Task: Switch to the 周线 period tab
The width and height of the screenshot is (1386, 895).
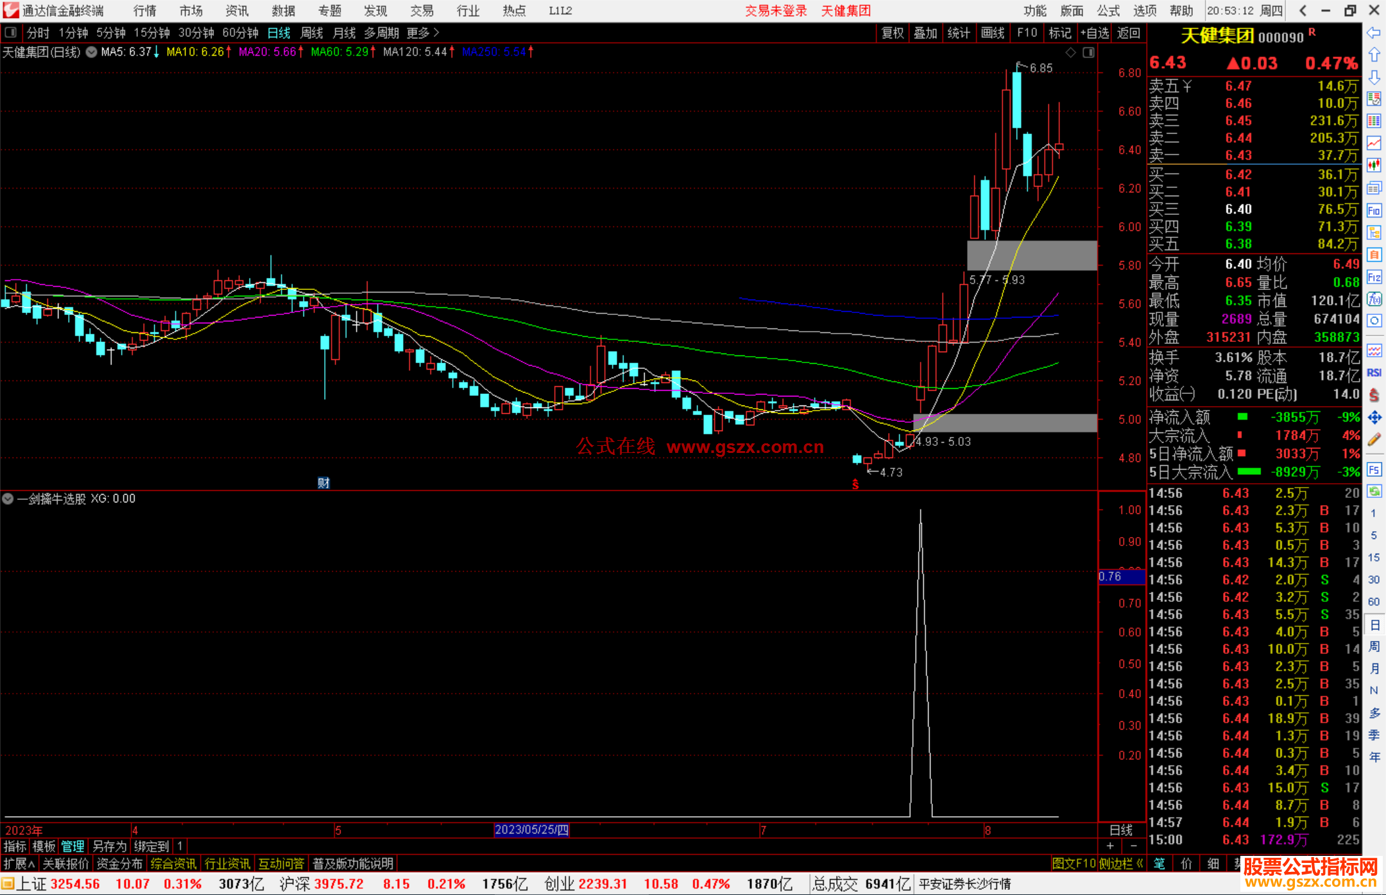Action: coord(312,33)
